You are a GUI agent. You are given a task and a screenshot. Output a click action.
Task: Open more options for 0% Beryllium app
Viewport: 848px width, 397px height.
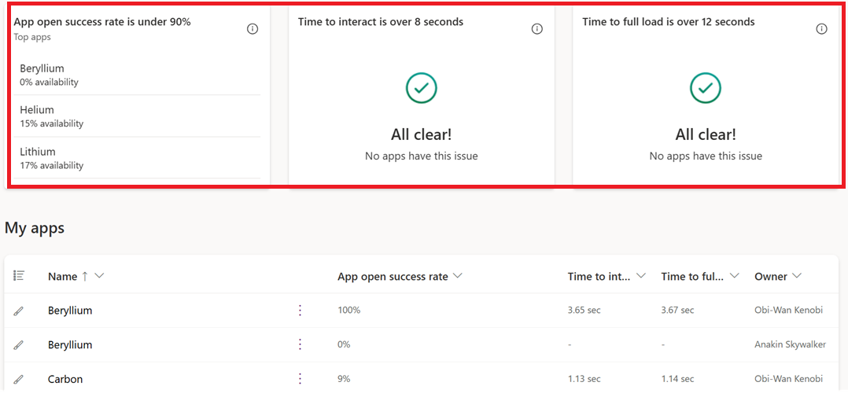coord(300,344)
